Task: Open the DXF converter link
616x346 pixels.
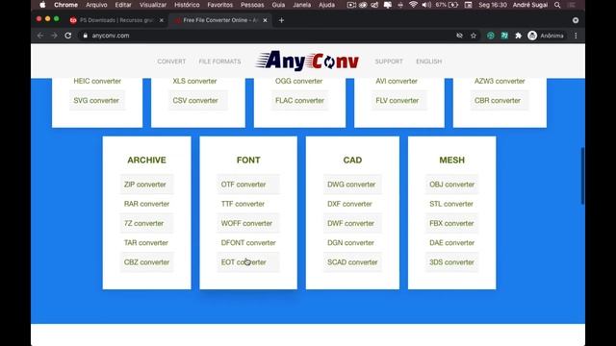Action: [349, 204]
